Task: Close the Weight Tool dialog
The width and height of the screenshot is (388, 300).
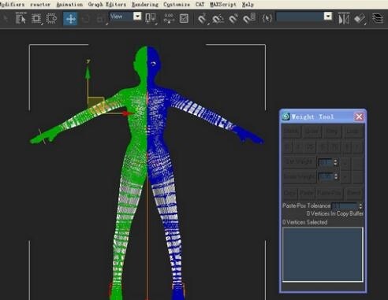Action: (359, 117)
